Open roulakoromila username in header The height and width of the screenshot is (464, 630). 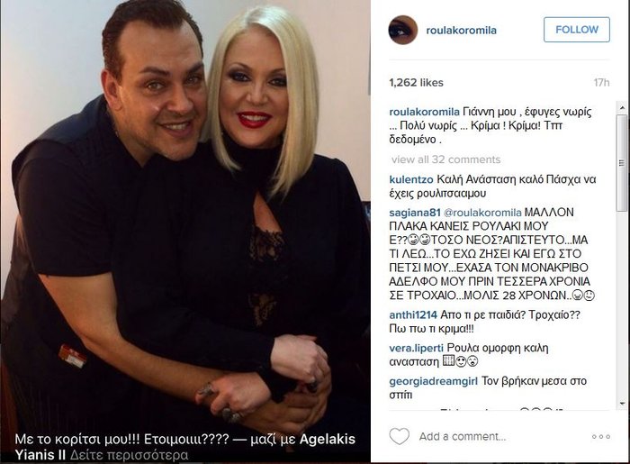461,30
